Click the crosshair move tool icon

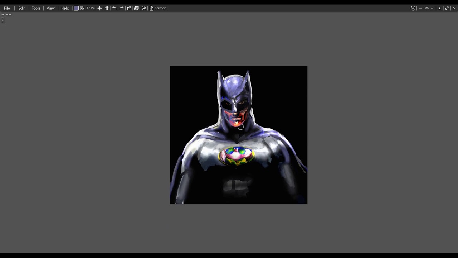[99, 8]
